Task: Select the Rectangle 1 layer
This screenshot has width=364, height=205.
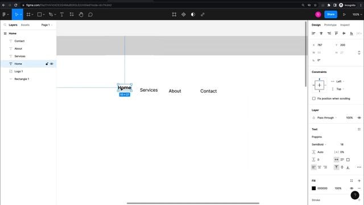Action: [22, 79]
